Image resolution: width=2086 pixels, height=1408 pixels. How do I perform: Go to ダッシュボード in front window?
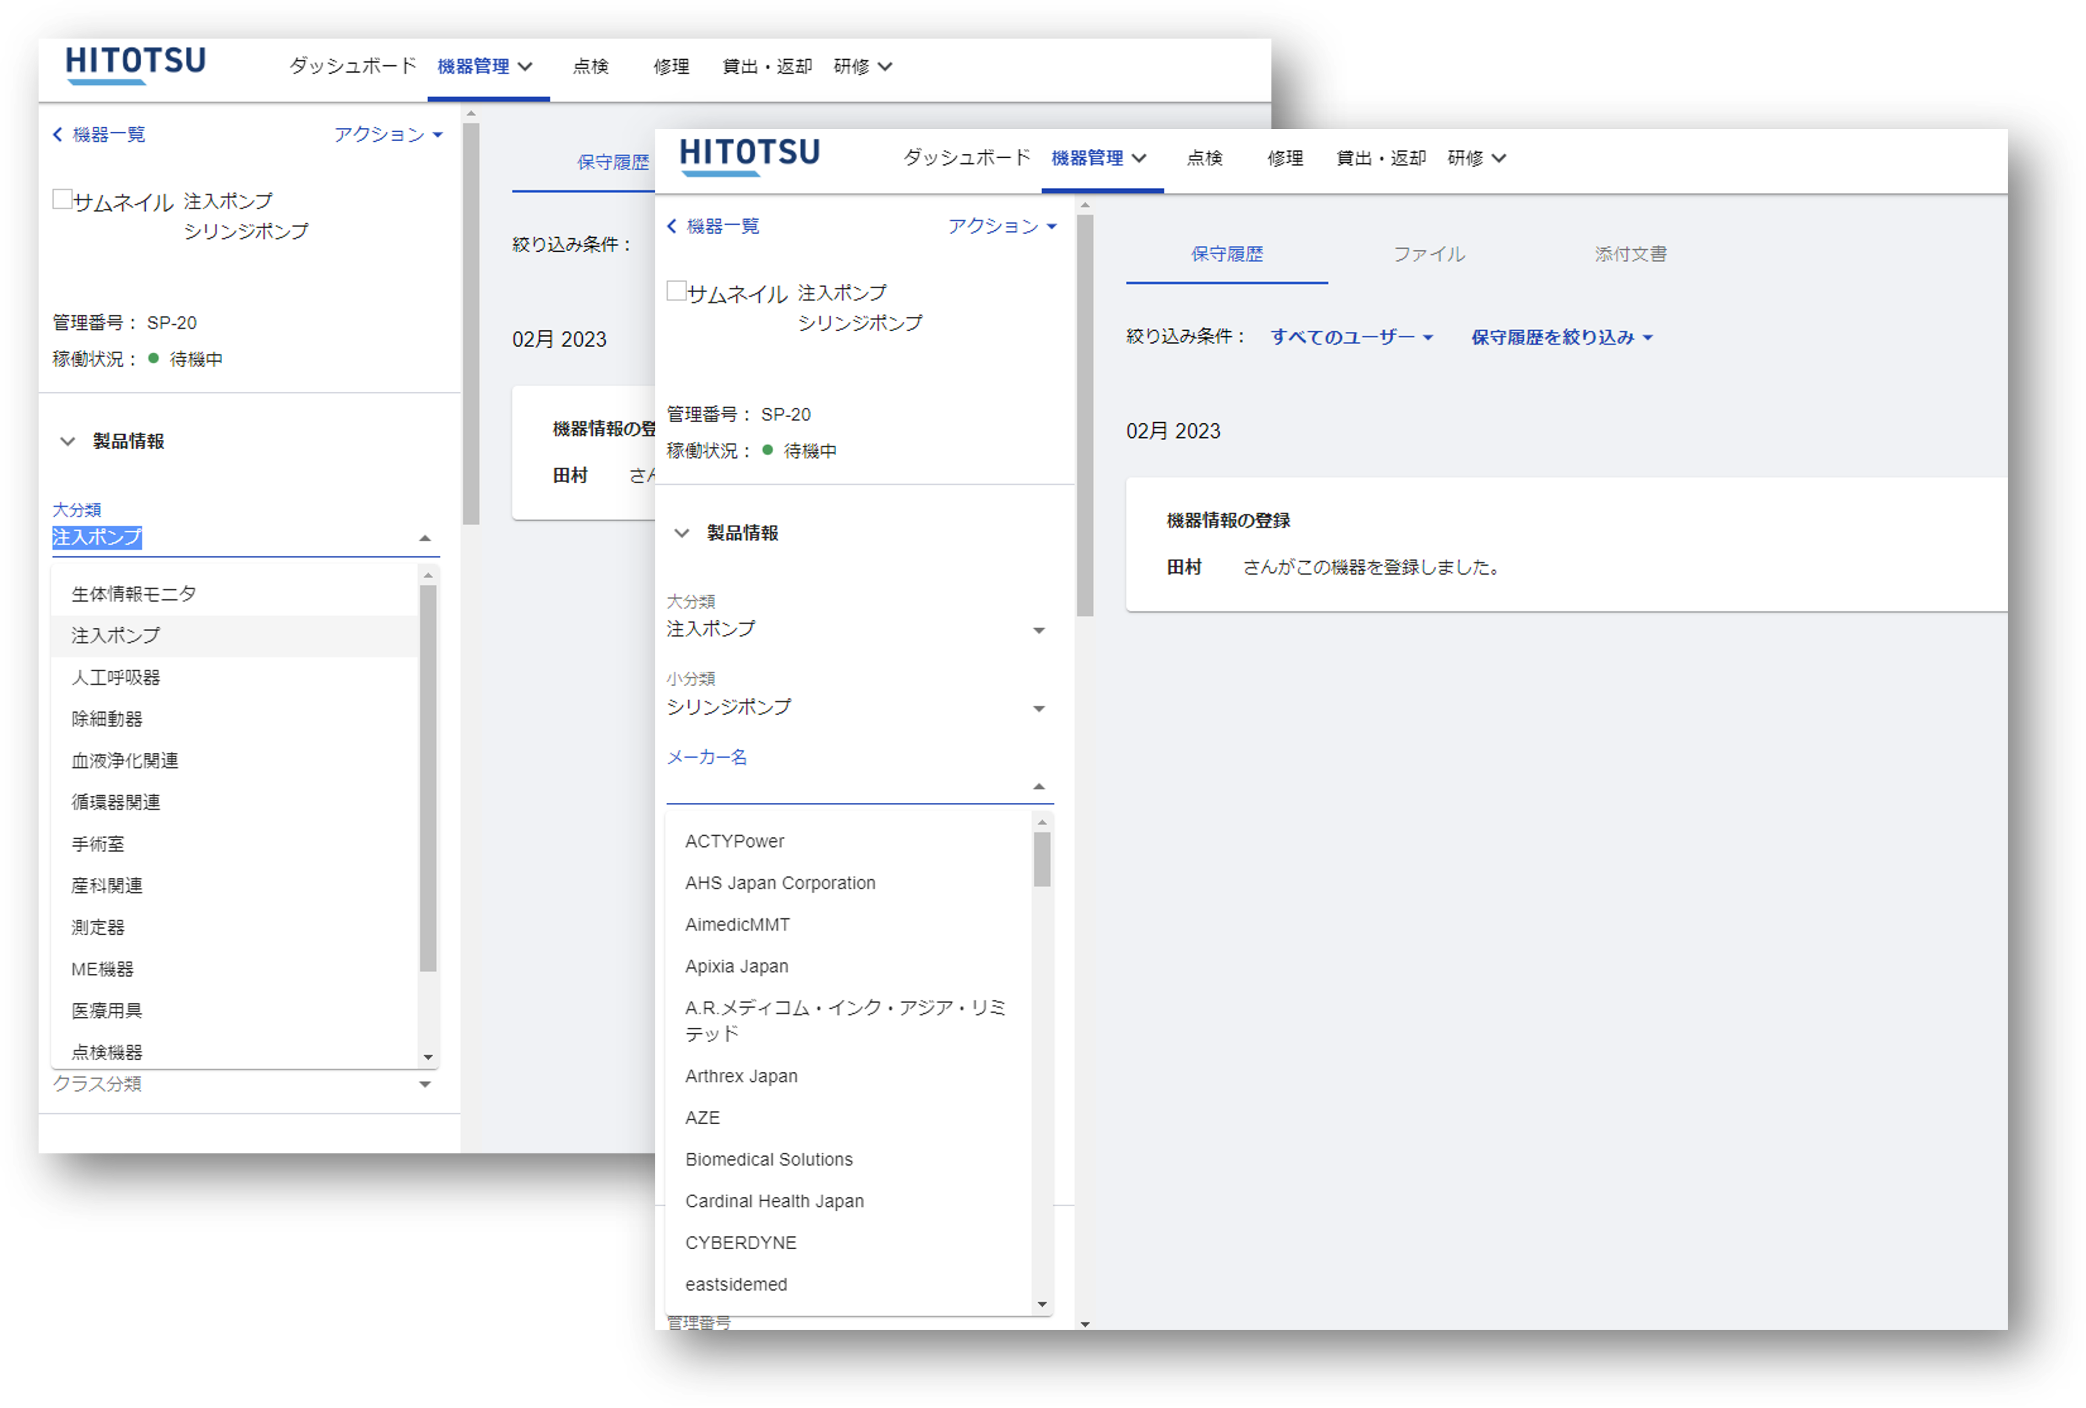pos(967,158)
